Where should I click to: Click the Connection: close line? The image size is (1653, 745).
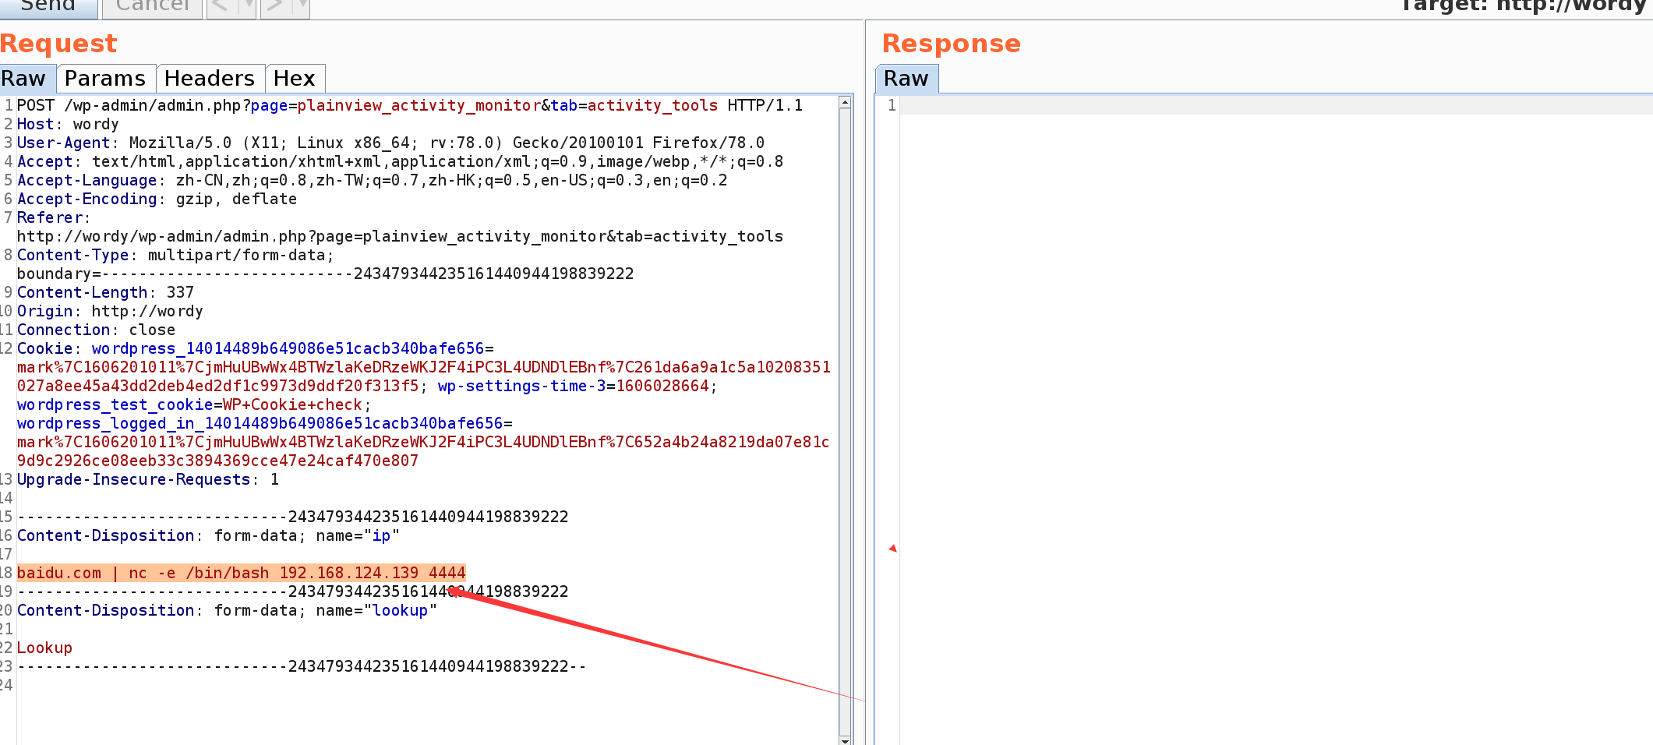coord(96,330)
